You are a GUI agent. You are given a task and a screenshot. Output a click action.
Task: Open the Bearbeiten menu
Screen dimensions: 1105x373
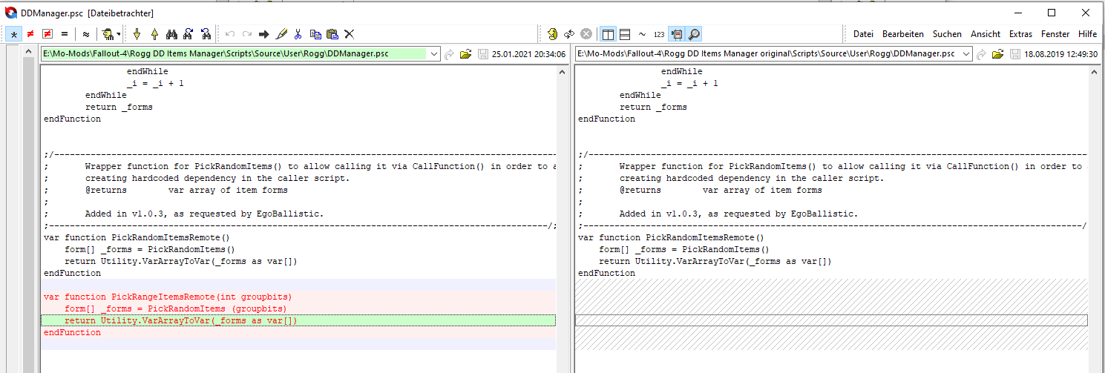click(903, 34)
